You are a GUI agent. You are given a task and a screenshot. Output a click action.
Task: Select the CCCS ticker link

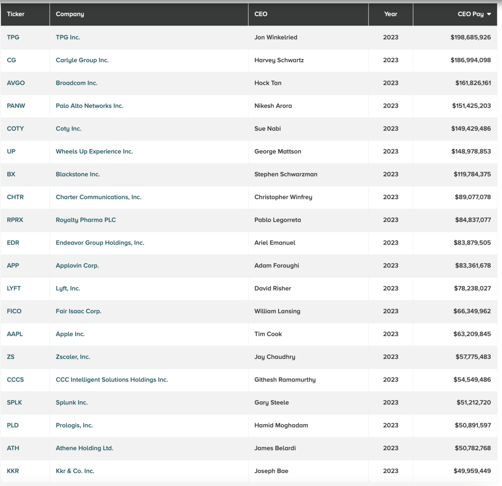pyautogui.click(x=15, y=380)
